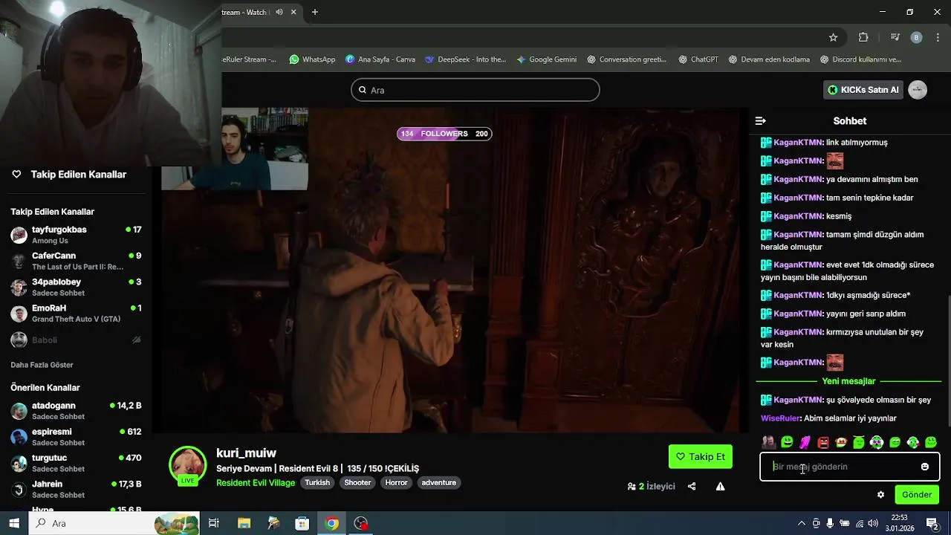Viewport: 951px width, 535px height.
Task: Click the WiseRuler username in chat
Action: pyautogui.click(x=780, y=418)
